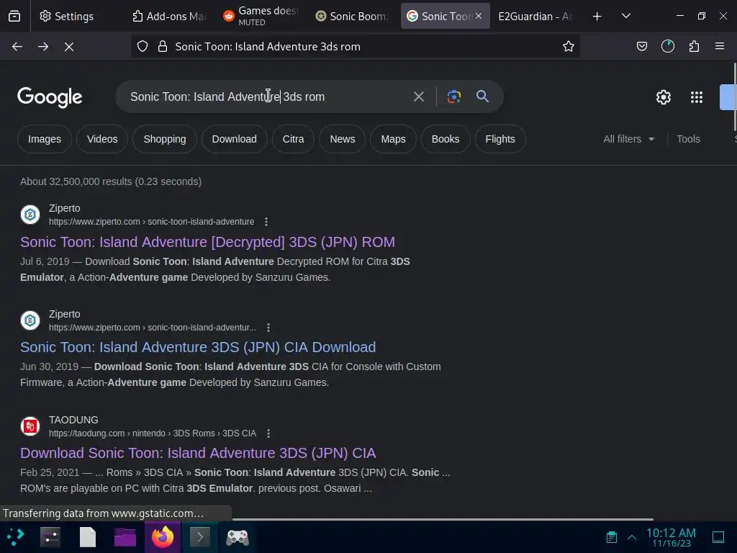Viewport: 737px width, 553px height.
Task: Open Download Sonic Toon TAODUNG CIA link
Action: pos(198,453)
